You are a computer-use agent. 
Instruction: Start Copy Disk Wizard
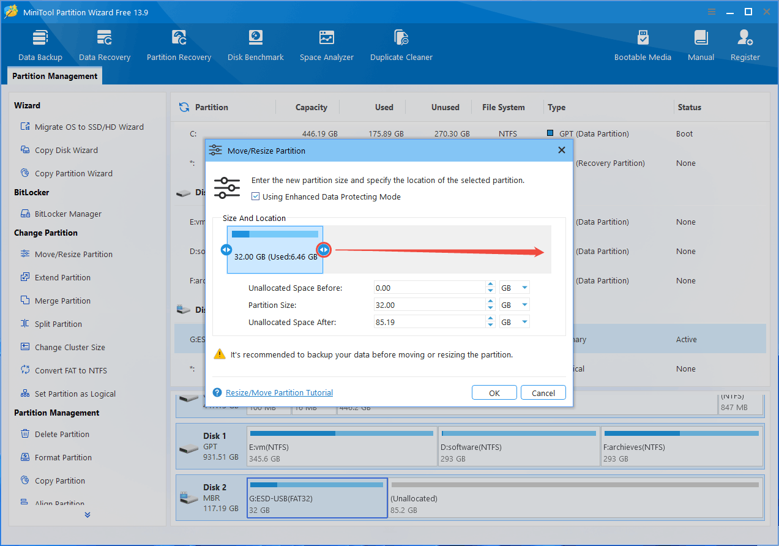pos(59,150)
